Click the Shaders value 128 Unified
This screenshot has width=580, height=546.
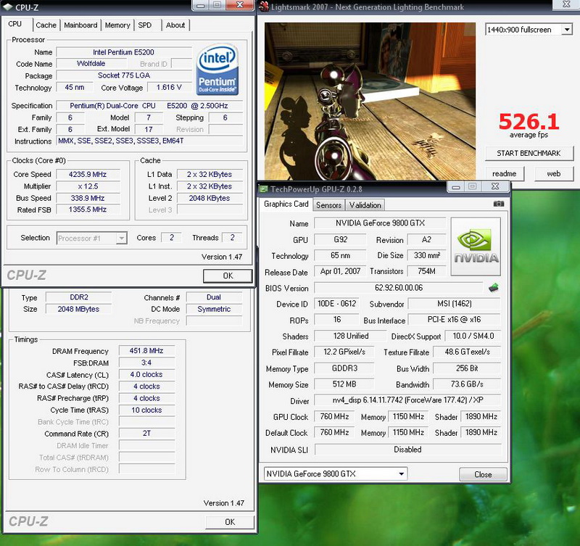click(351, 336)
